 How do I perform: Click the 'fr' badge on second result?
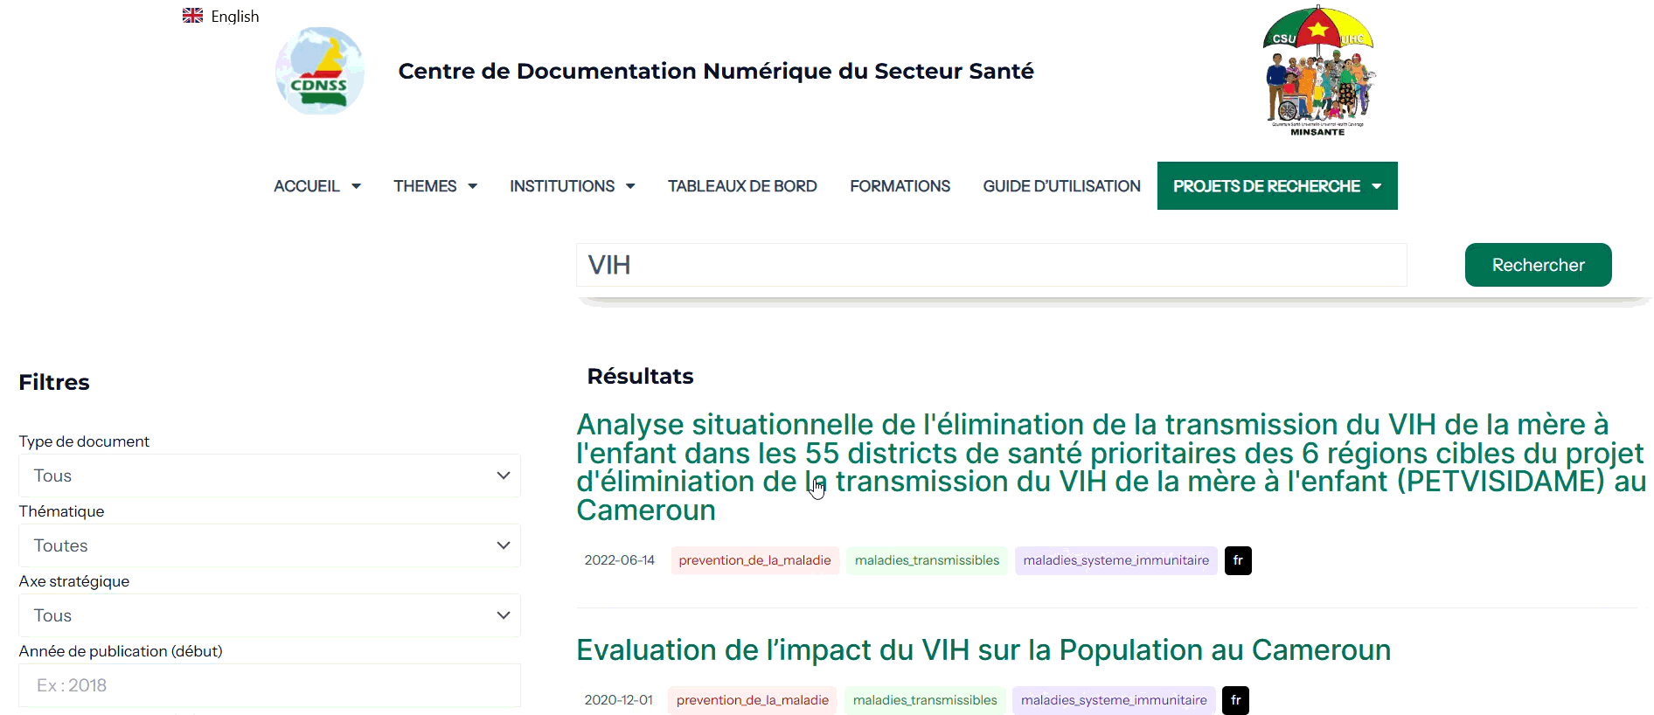click(x=1235, y=700)
